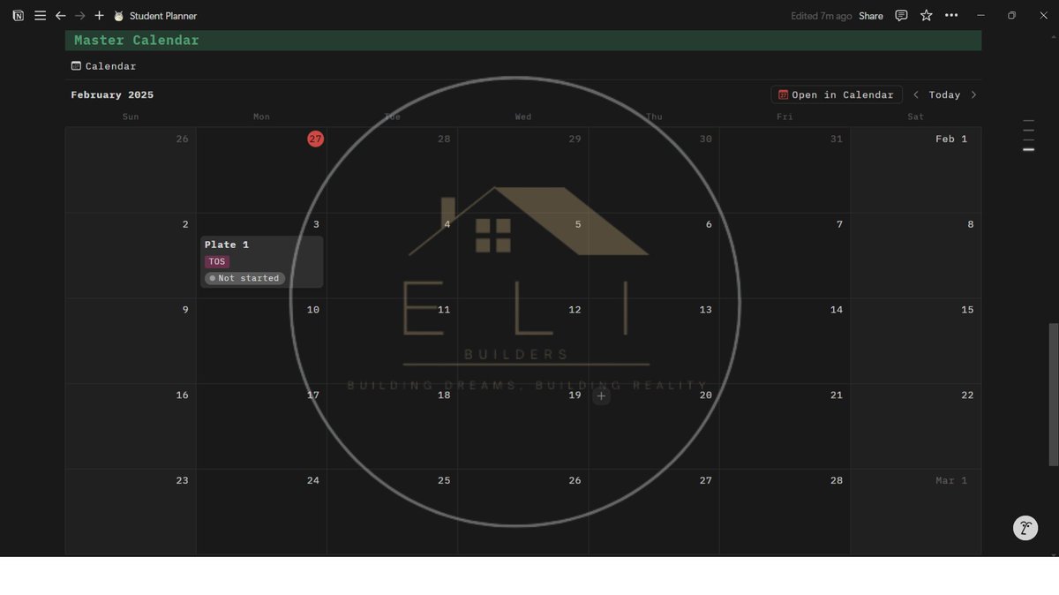Go to previous month with left chevron
1059x595 pixels.
(x=916, y=94)
